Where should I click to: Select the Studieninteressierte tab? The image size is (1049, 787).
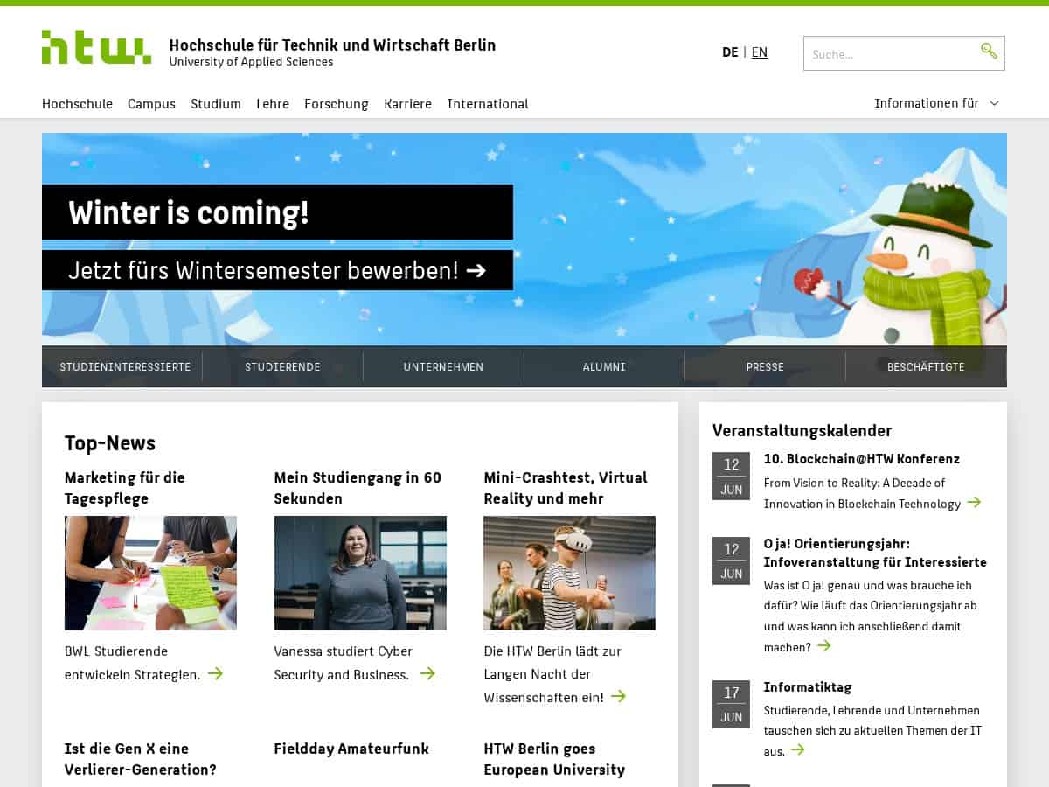pyautogui.click(x=125, y=367)
